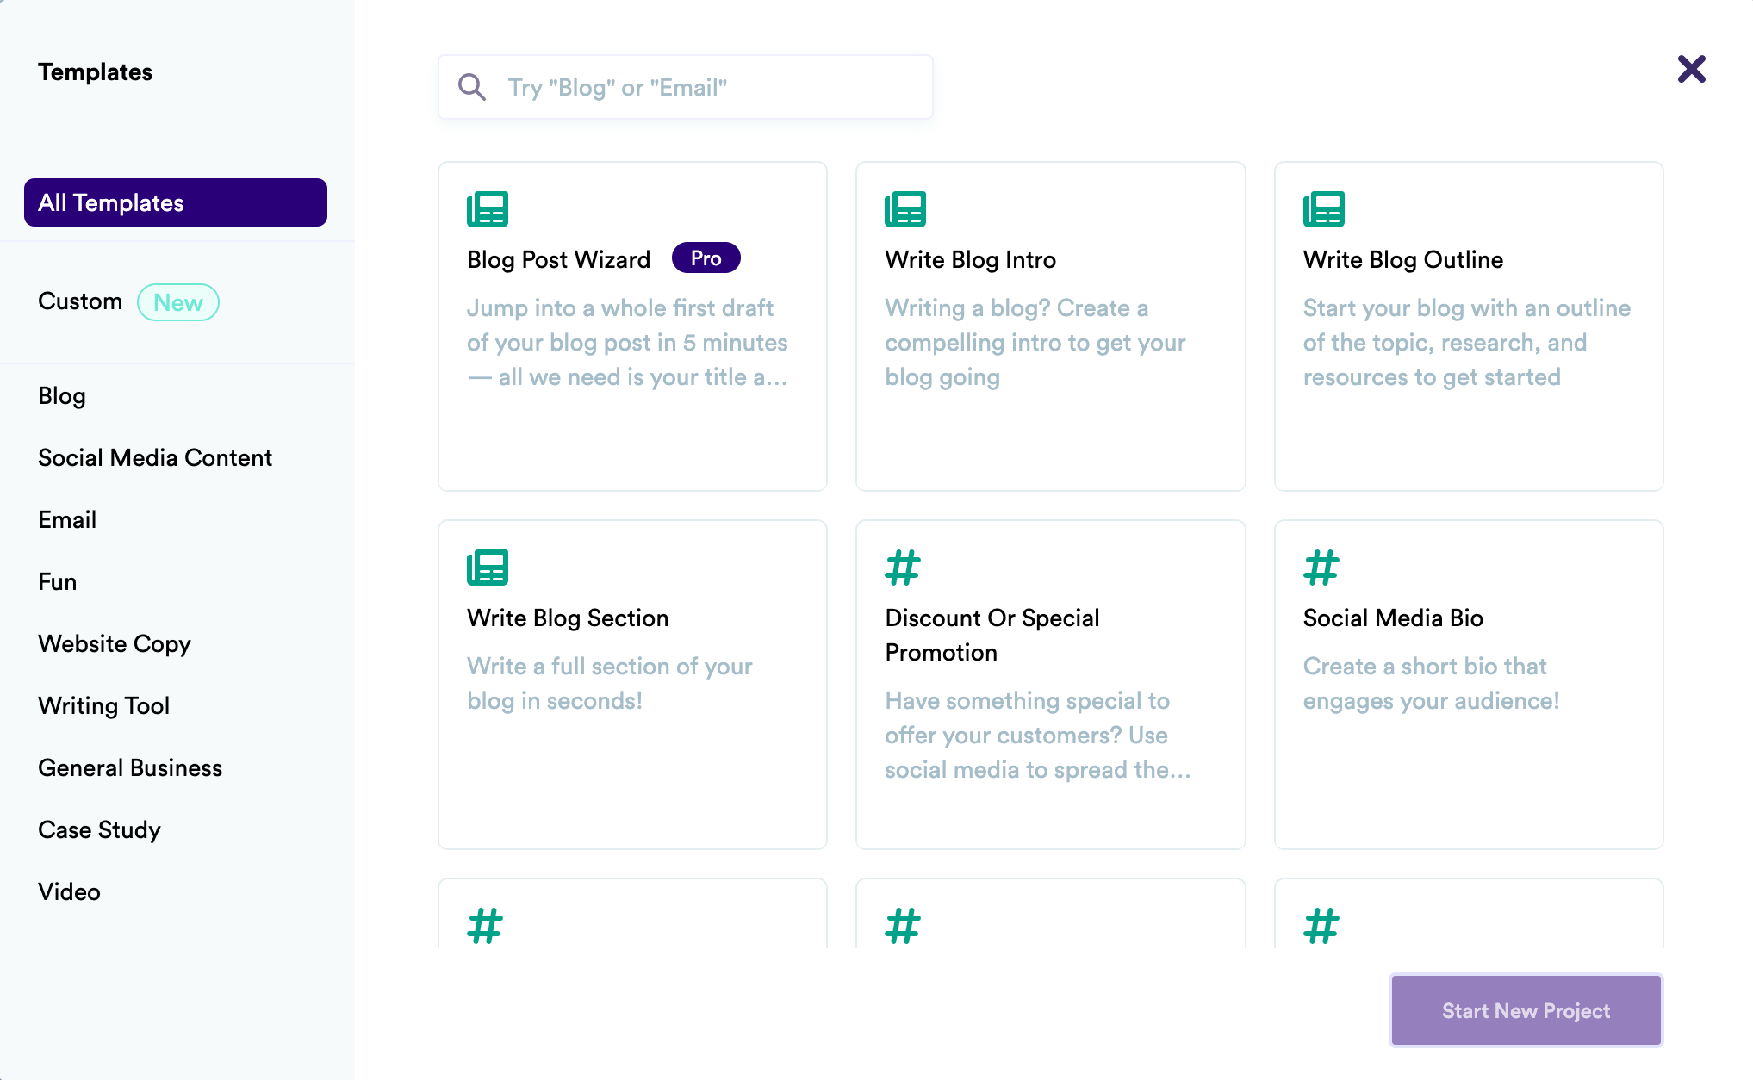
Task: Click Start New Project button
Action: coord(1525,1010)
